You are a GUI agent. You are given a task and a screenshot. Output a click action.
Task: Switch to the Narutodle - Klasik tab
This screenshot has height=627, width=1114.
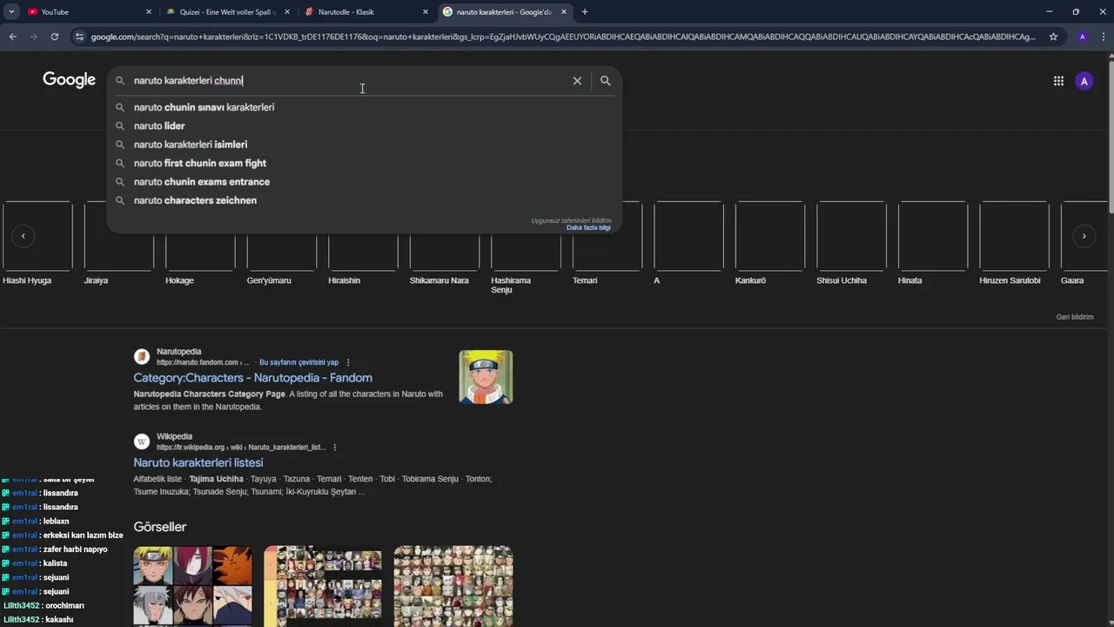366,11
